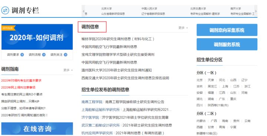
Task: Select region 宁夏 in 分区二区
Action: (x=233, y=127)
